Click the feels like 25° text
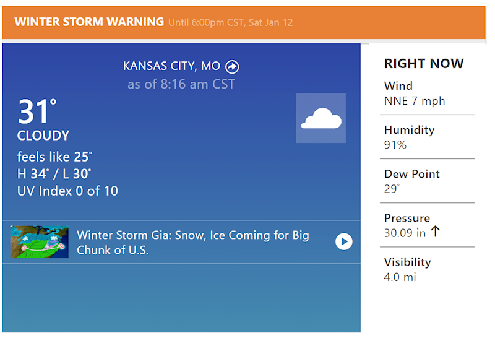 54,157
